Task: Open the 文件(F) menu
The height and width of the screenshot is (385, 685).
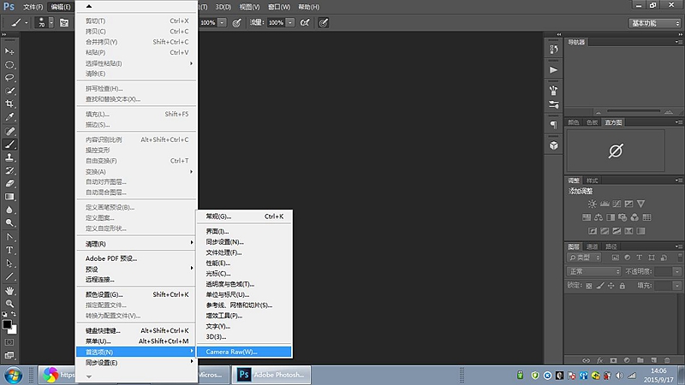Action: point(33,7)
